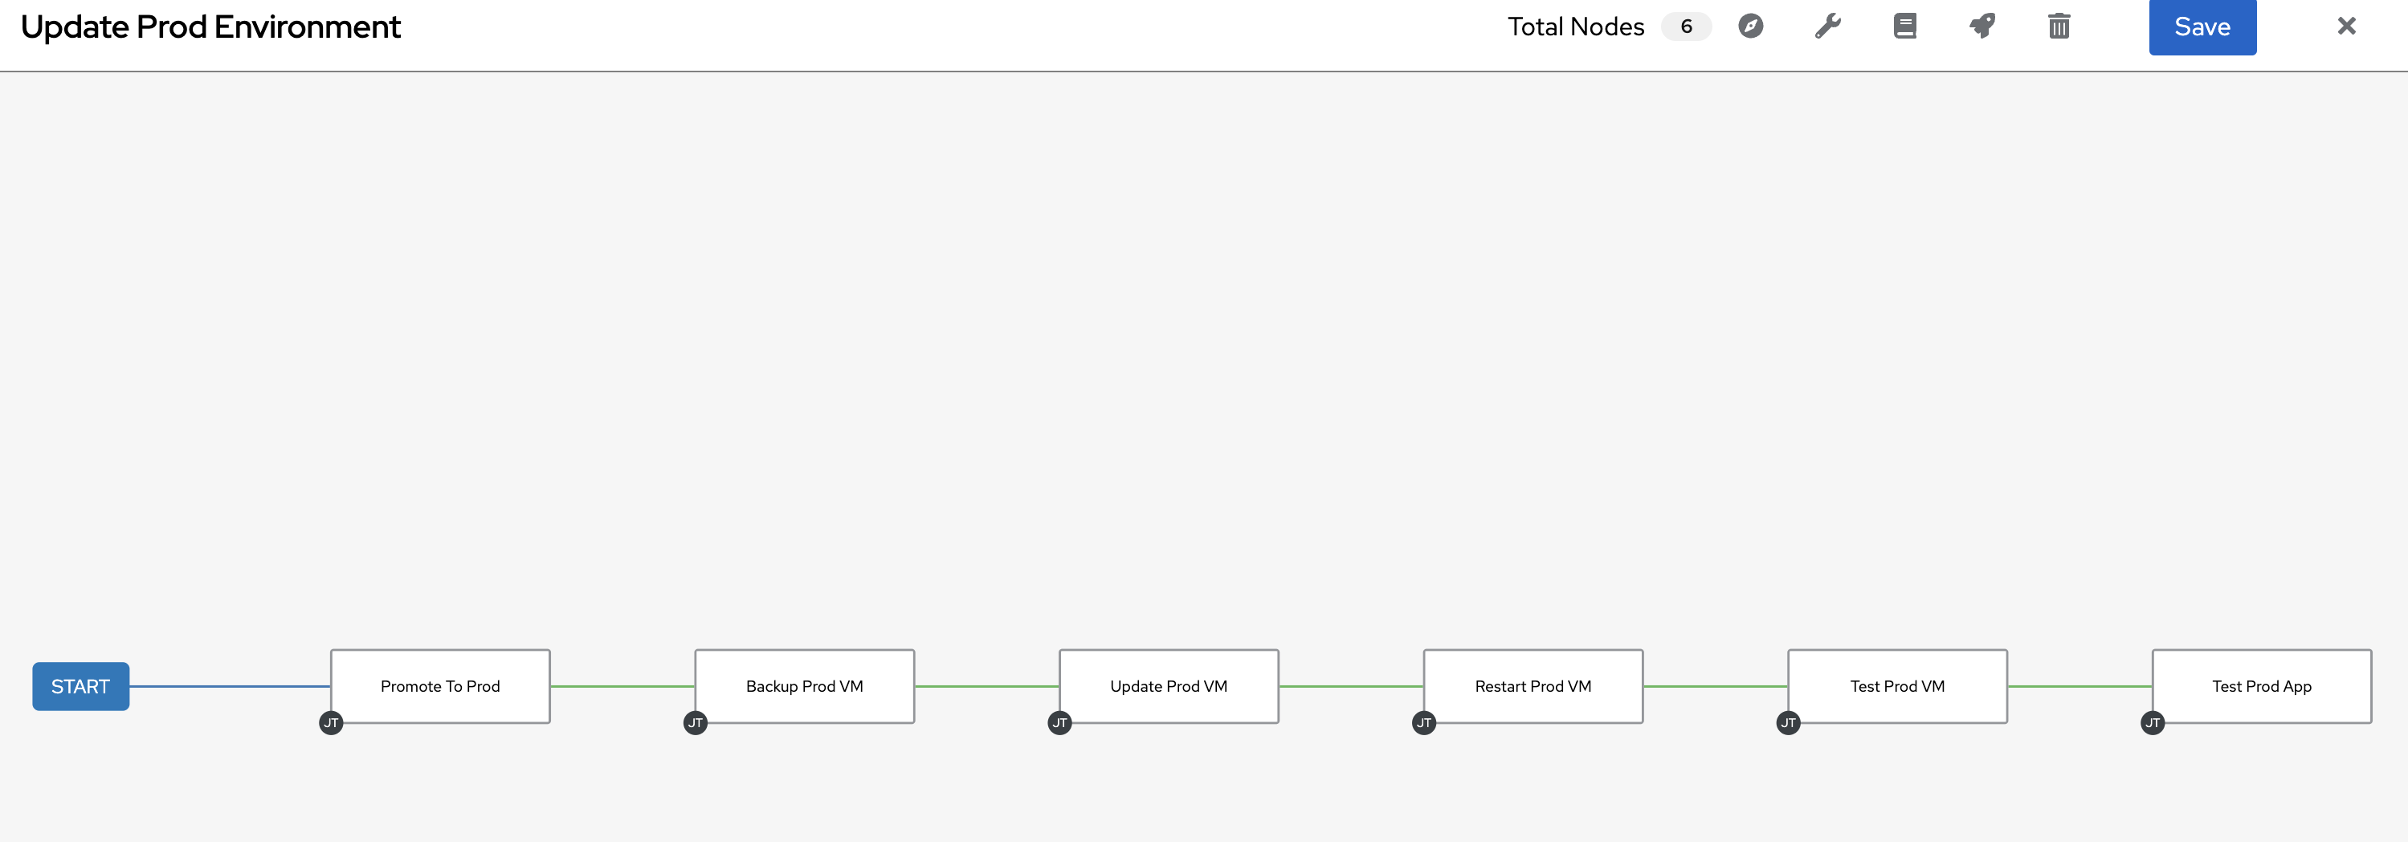Image resolution: width=2408 pixels, height=842 pixels.
Task: Click the Total Nodes count badge
Action: (1687, 27)
